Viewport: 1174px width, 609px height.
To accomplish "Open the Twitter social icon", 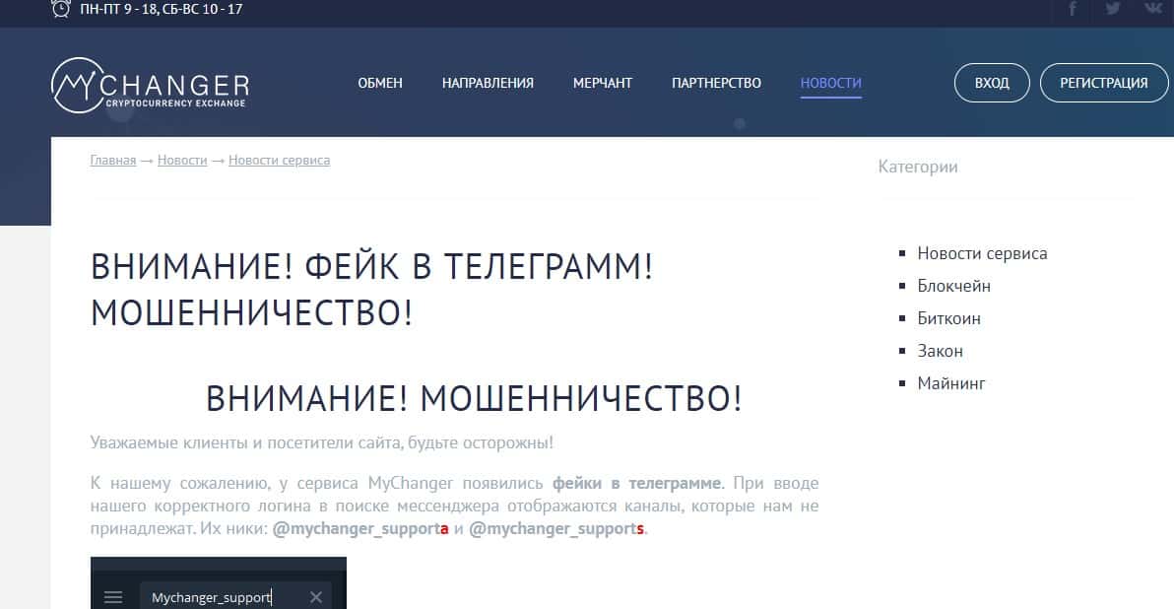I will (x=1113, y=9).
